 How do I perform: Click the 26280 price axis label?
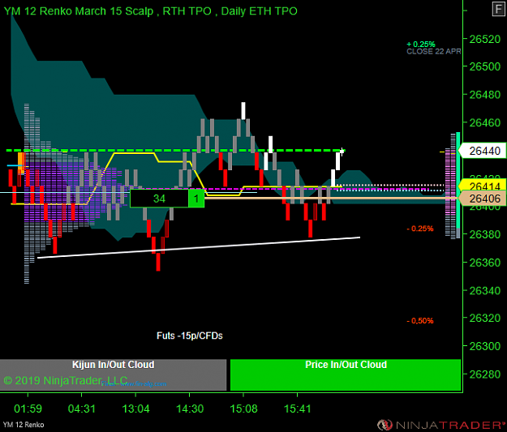(x=484, y=374)
